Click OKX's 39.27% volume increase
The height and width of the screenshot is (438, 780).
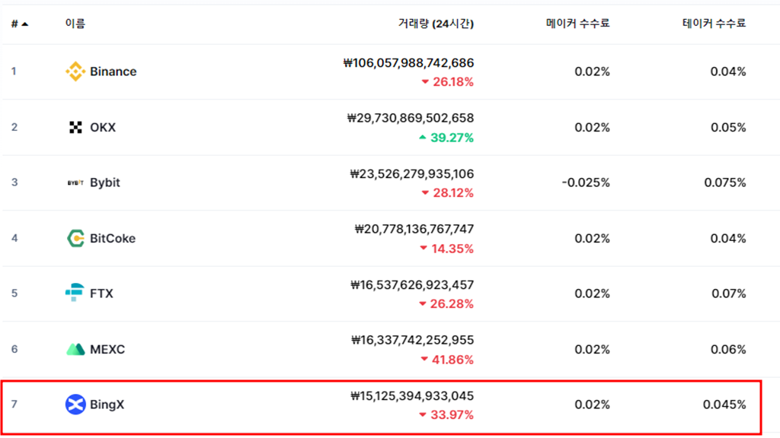click(446, 138)
